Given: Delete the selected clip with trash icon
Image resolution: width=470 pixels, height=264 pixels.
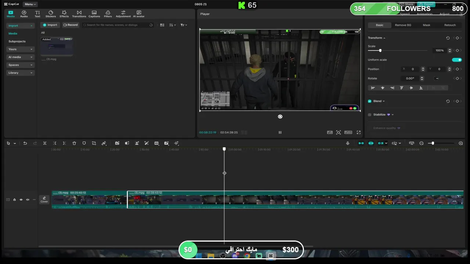Looking at the screenshot, I should coord(74,143).
